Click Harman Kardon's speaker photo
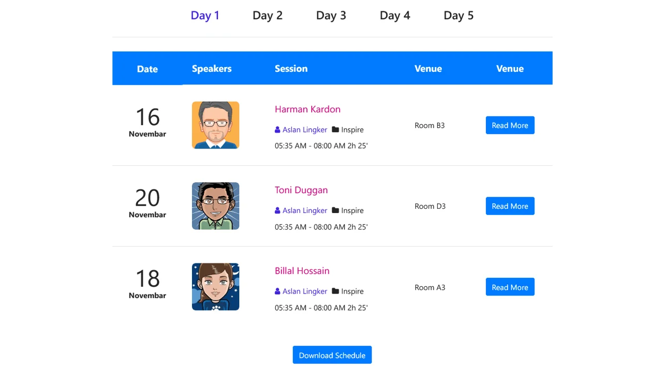This screenshot has width=666, height=374. click(x=215, y=125)
